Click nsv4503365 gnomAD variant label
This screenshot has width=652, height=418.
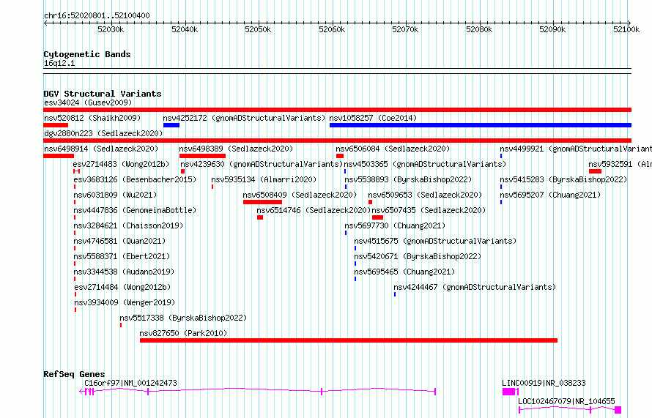tap(425, 164)
